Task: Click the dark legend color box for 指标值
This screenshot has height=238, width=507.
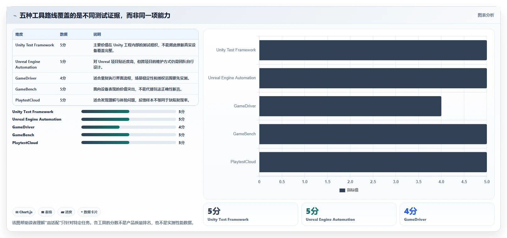Action: (x=342, y=190)
